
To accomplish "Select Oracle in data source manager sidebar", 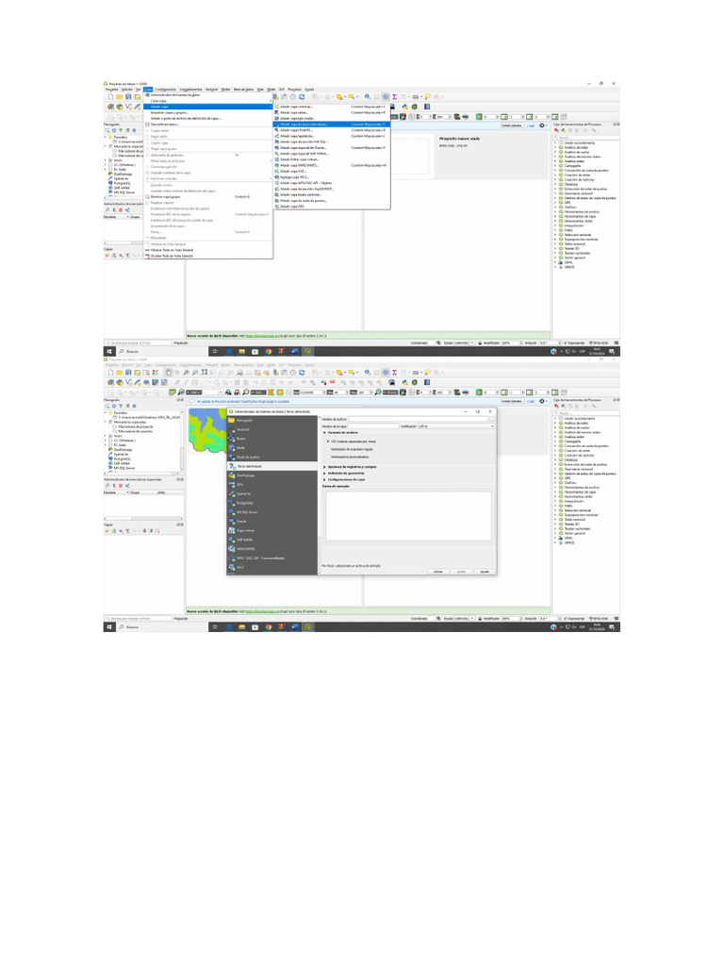I will point(272,521).
